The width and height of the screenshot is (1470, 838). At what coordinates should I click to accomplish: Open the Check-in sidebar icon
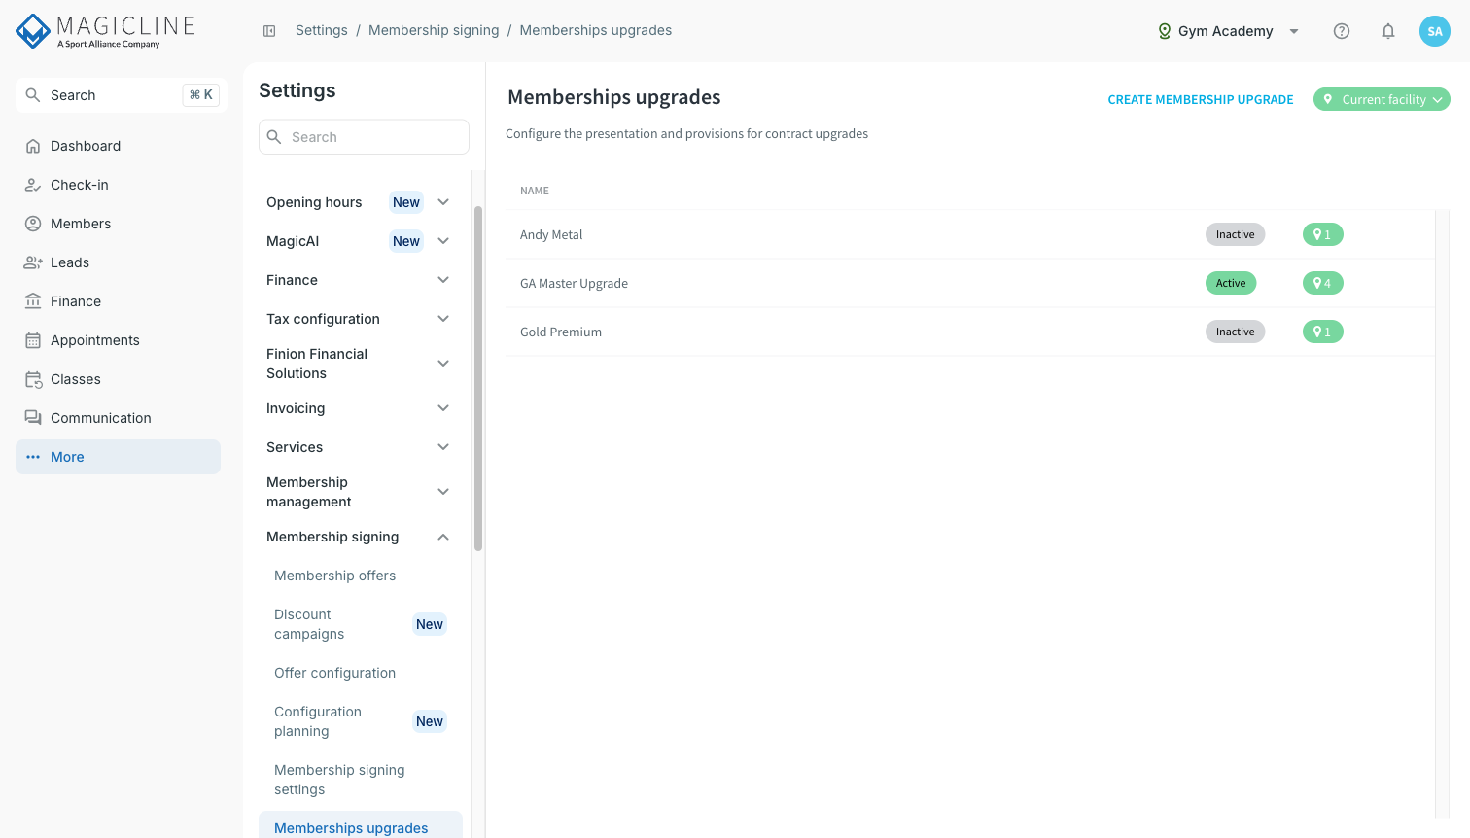[33, 185]
